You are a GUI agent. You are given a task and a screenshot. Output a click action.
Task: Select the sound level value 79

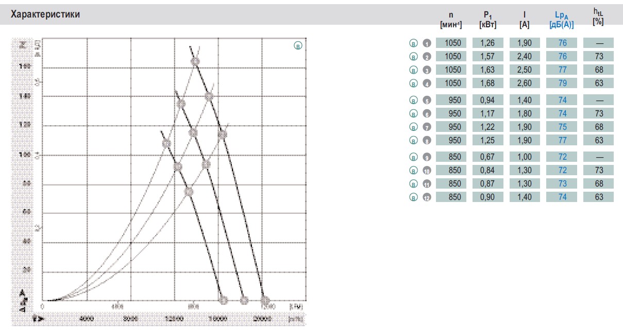click(562, 83)
